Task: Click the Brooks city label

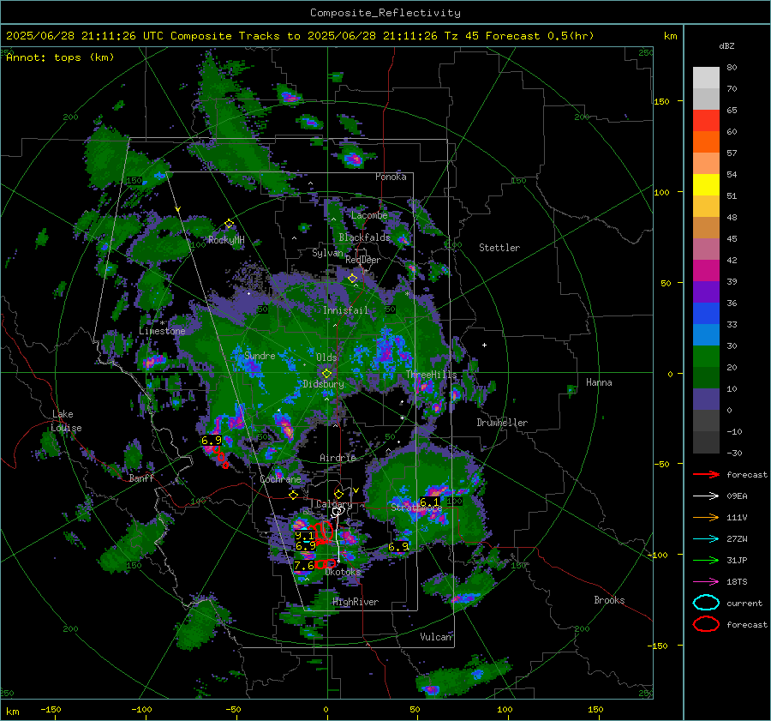Action: (x=609, y=600)
